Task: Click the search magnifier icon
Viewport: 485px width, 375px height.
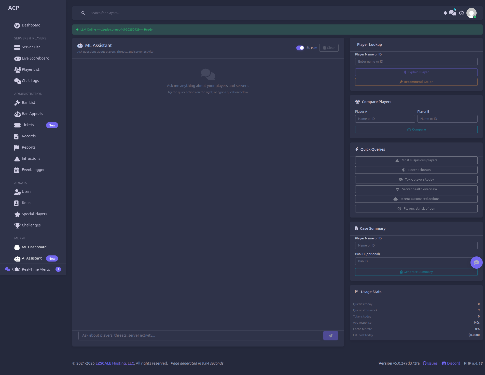Action: pos(83,13)
